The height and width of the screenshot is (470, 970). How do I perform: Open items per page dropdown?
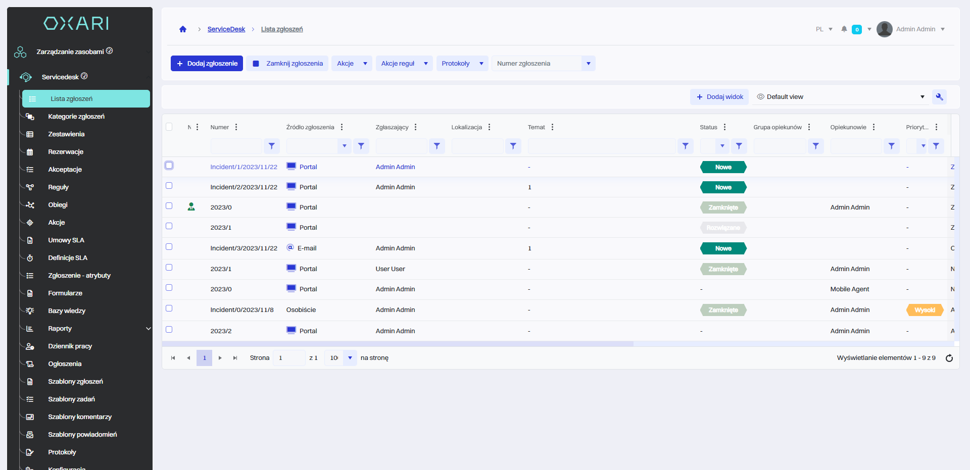[350, 358]
